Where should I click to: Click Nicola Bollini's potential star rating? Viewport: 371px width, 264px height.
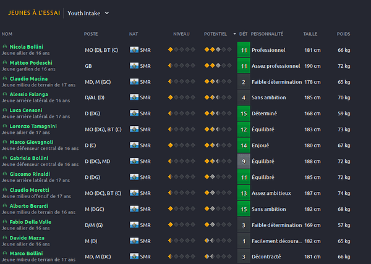218,49
